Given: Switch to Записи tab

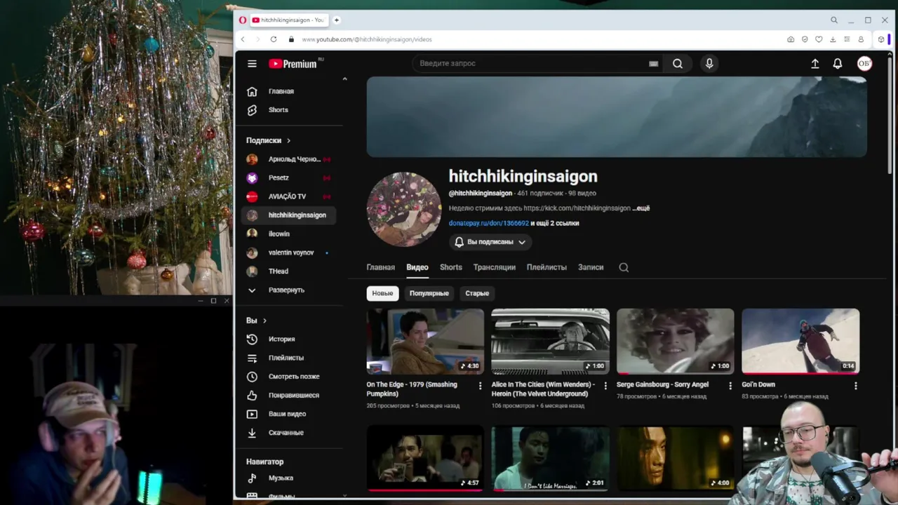Looking at the screenshot, I should [591, 267].
